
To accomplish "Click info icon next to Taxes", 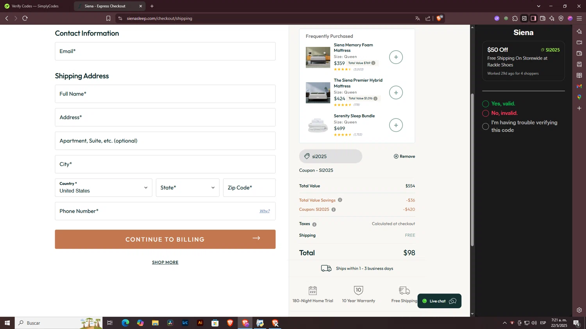I will [x=314, y=224].
